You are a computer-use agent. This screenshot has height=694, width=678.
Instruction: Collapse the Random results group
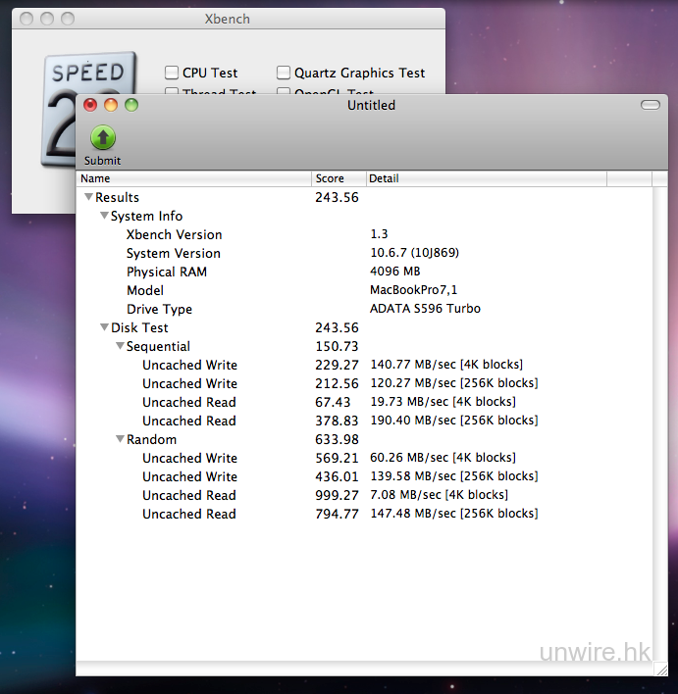[x=120, y=439]
